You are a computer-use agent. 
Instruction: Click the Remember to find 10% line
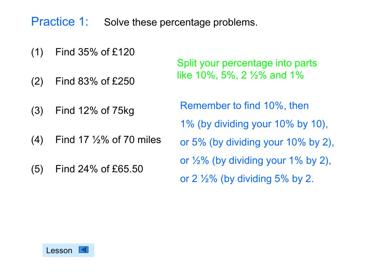[x=245, y=106]
